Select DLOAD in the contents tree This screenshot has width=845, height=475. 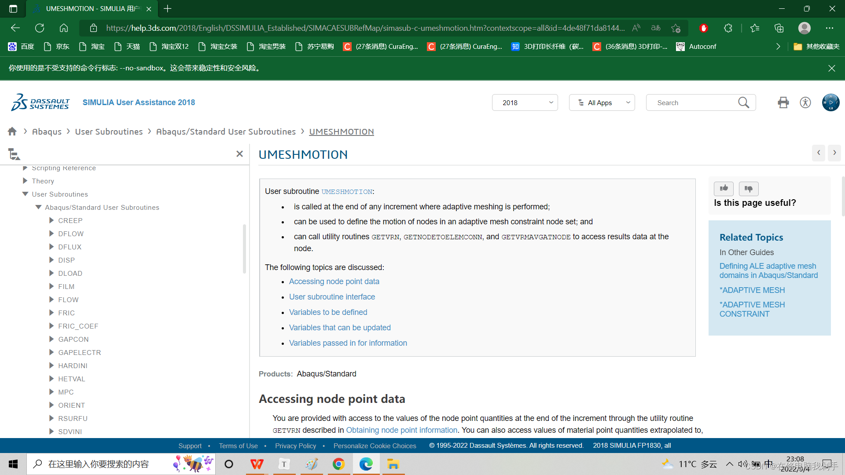click(70, 273)
